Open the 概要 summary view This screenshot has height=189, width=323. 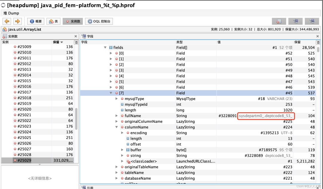(36, 21)
